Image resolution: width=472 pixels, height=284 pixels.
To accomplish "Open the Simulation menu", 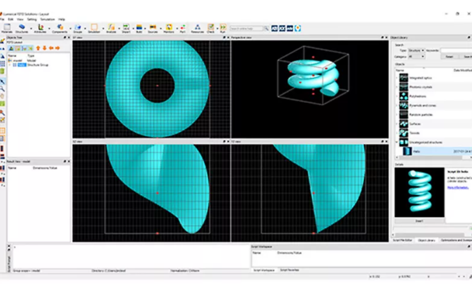I will pyautogui.click(x=47, y=19).
